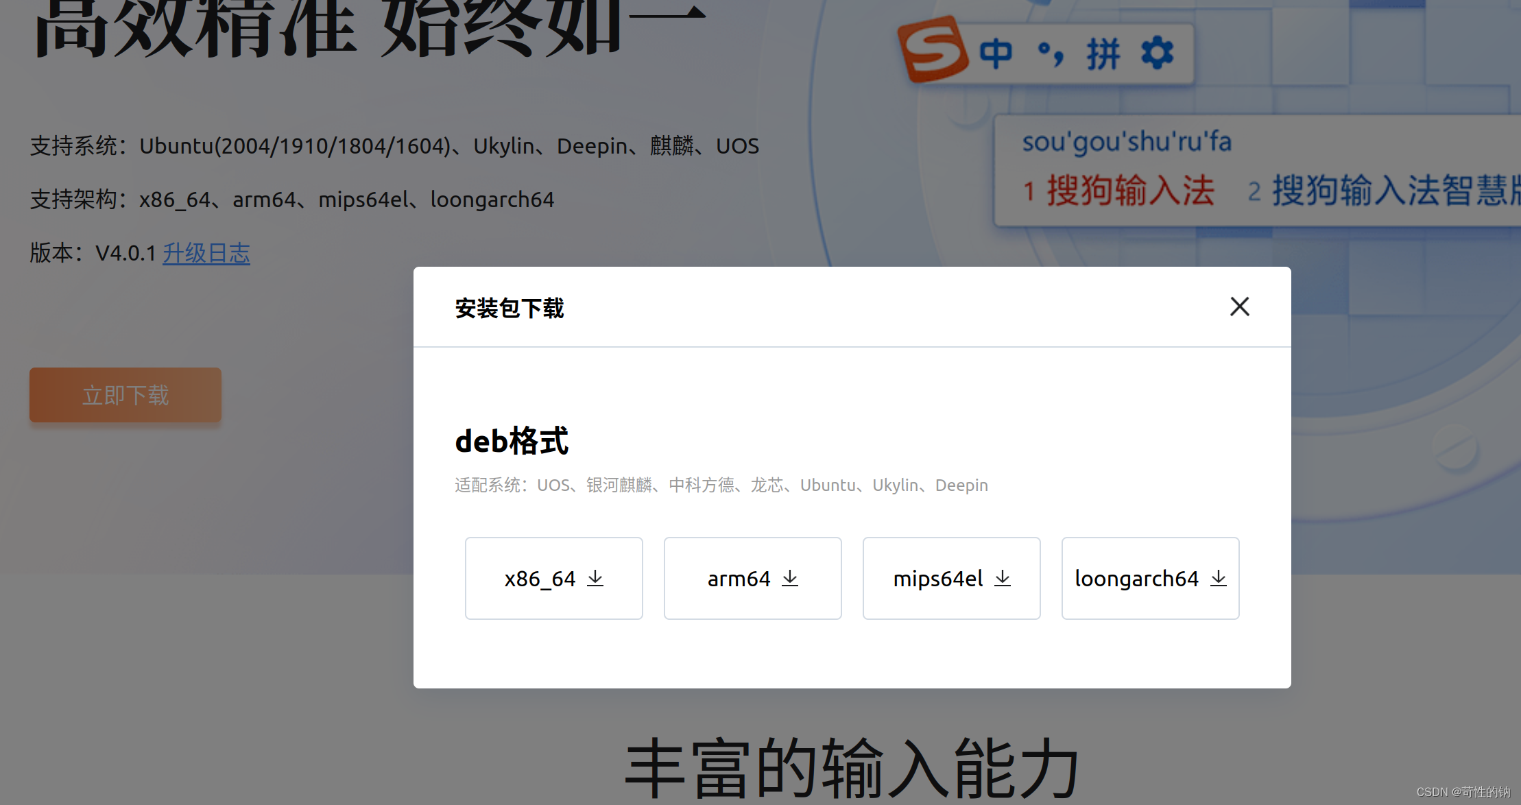Open the input method gear settings
The width and height of the screenshot is (1521, 805).
point(1158,53)
